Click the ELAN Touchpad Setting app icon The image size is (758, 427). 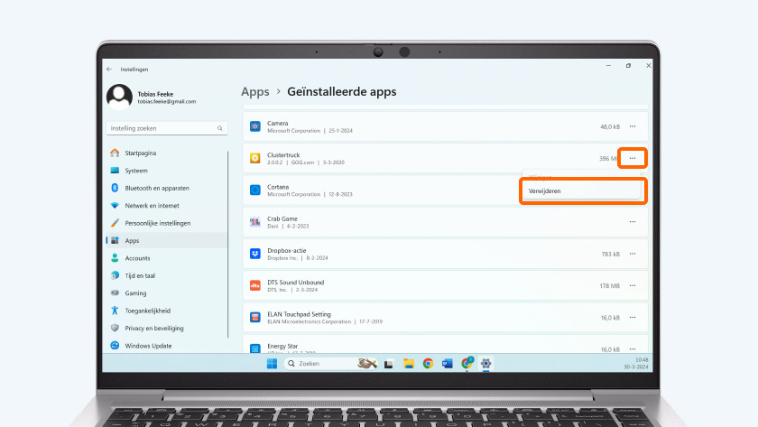coord(255,317)
